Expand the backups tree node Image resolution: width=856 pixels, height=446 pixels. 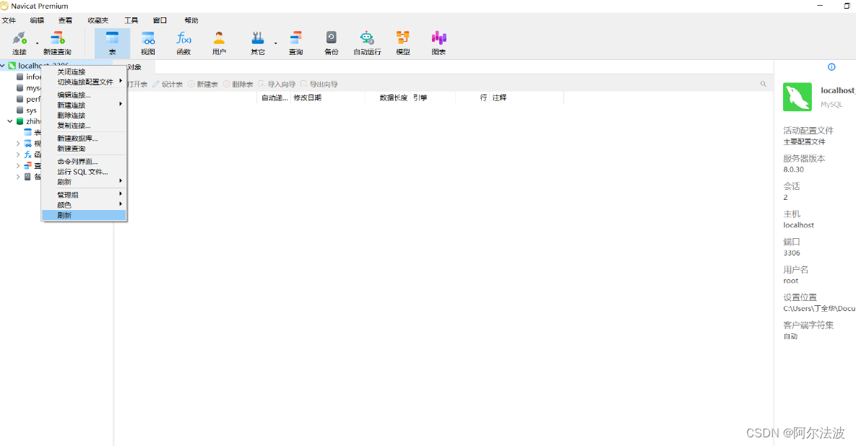coord(17,177)
